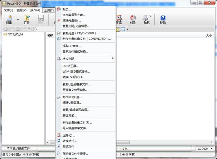Choose 刻录 ... menu entry

[86, 9]
